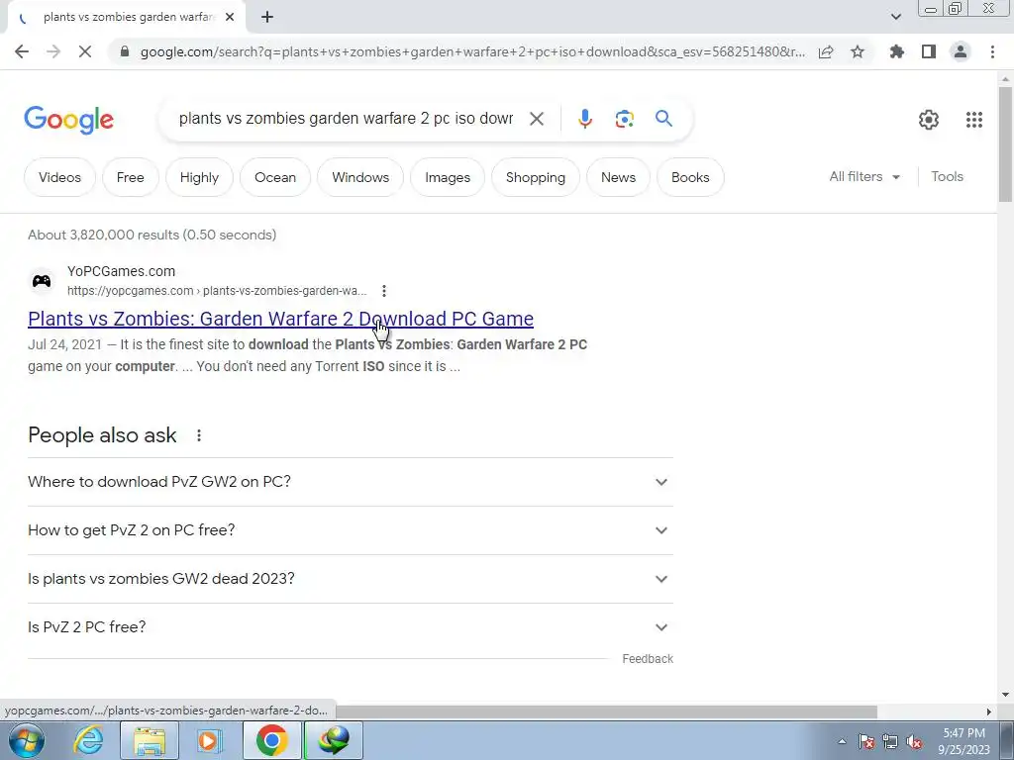
Task: Click the network tray icon
Action: (x=890, y=741)
